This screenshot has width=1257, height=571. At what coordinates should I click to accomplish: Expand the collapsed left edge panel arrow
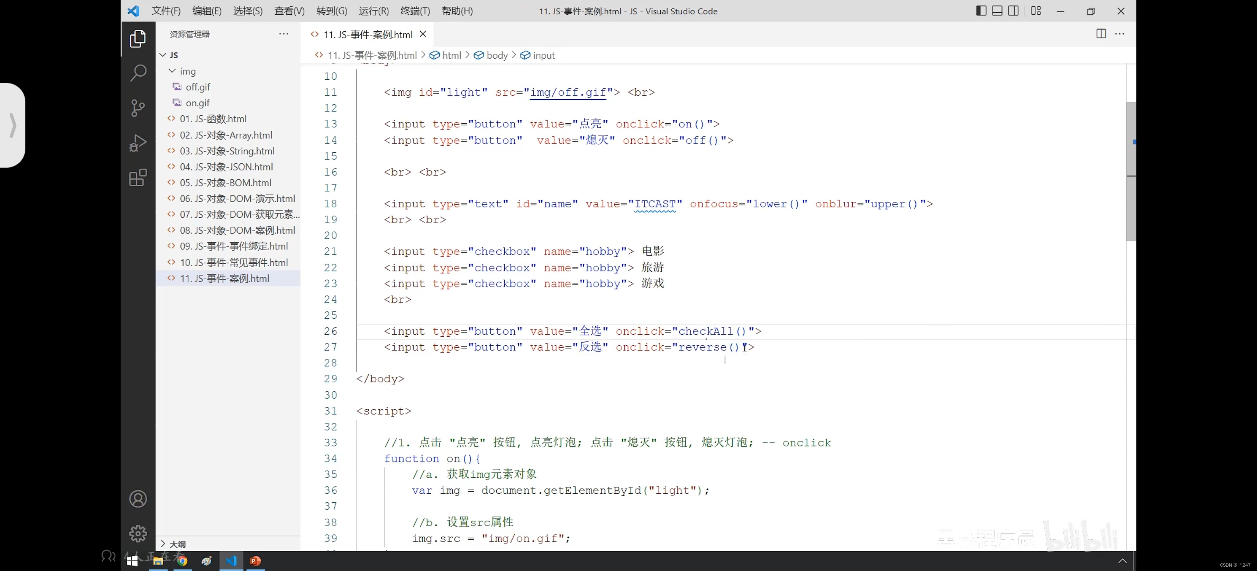click(13, 125)
